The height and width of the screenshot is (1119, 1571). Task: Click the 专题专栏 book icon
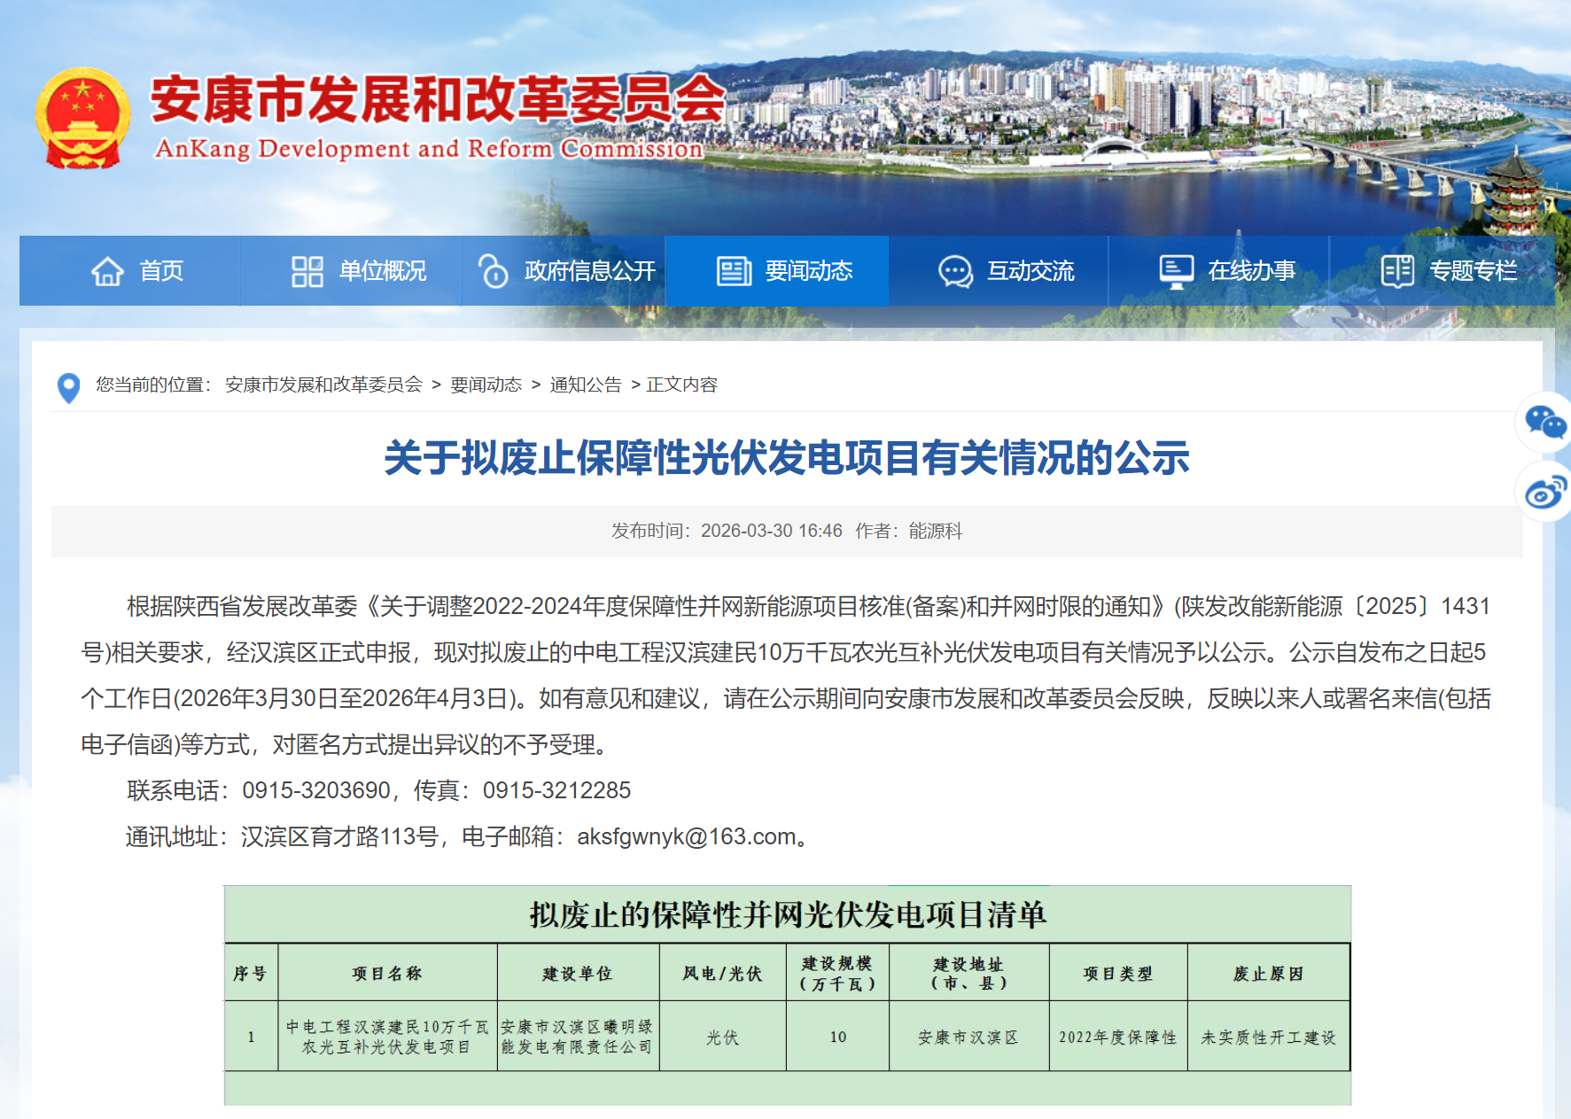(1397, 271)
